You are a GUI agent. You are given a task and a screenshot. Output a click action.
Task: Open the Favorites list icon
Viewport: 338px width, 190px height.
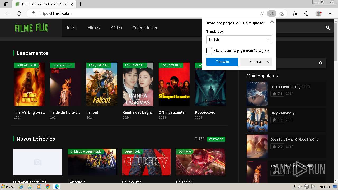pyautogui.click(x=295, y=13)
